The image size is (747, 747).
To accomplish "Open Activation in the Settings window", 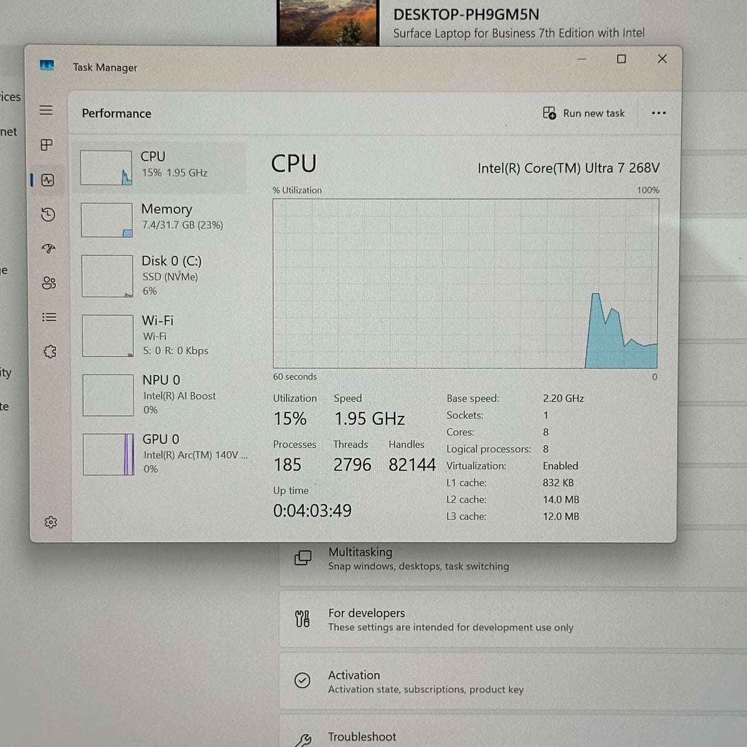I will pyautogui.click(x=513, y=681).
